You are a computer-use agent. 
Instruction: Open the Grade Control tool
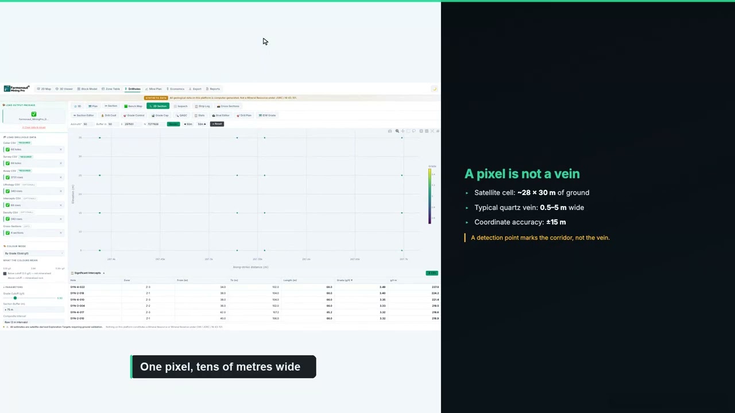(134, 115)
